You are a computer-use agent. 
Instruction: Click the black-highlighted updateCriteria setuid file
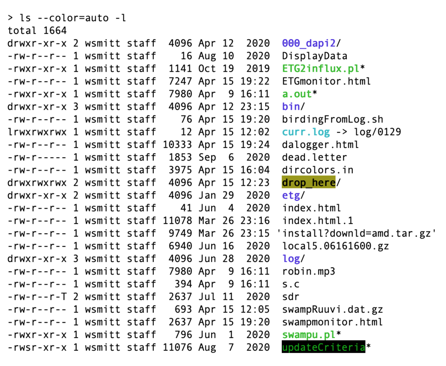(x=324, y=347)
